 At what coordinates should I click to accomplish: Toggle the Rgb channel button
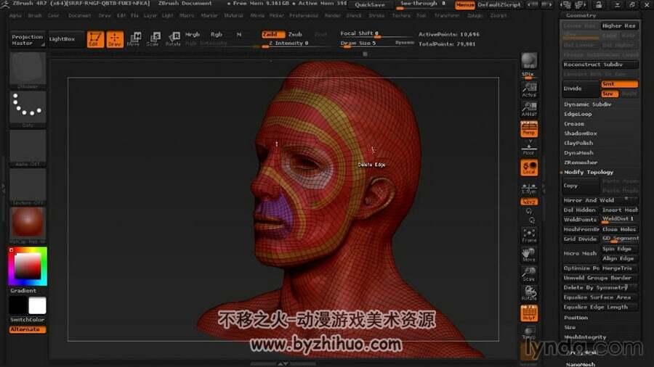click(216, 35)
